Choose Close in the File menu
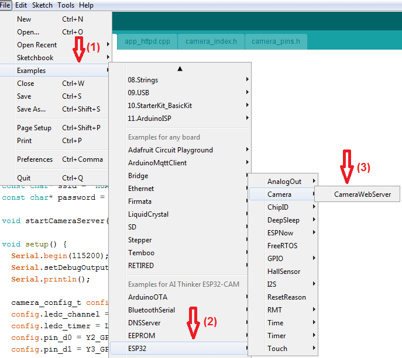This screenshot has height=358, width=402. click(54, 84)
